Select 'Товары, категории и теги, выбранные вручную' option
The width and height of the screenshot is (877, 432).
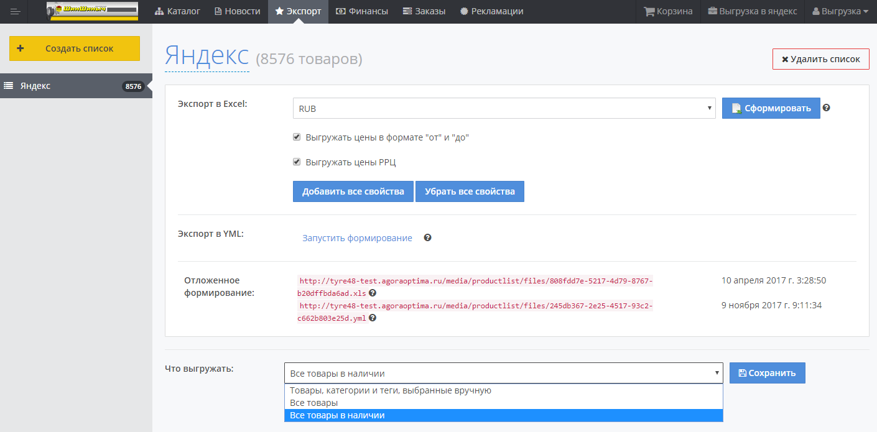pos(391,390)
